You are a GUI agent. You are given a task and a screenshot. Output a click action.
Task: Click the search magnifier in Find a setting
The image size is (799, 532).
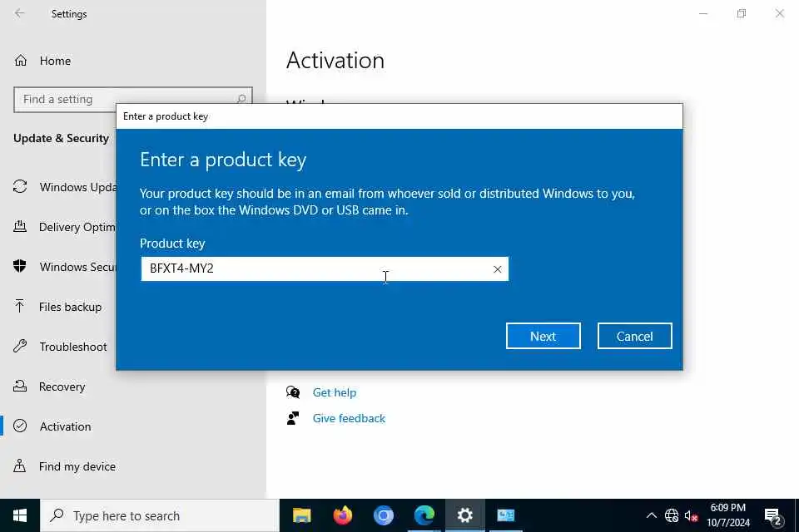click(241, 99)
